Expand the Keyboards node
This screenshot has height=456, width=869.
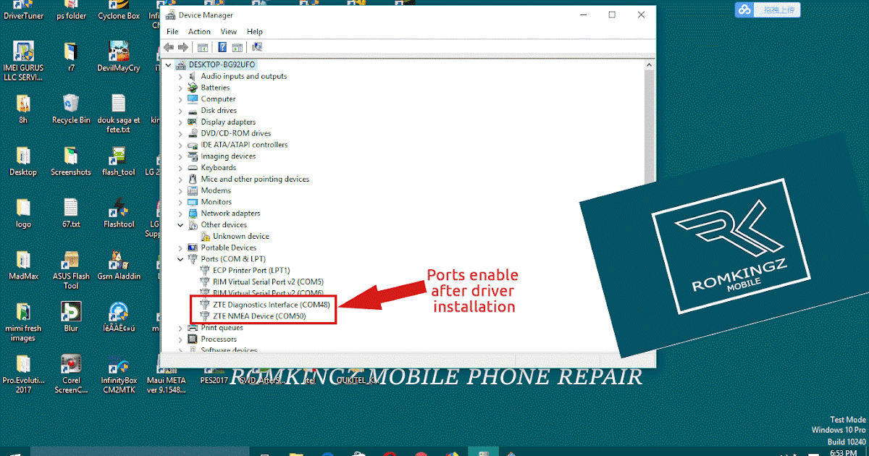pyautogui.click(x=180, y=167)
